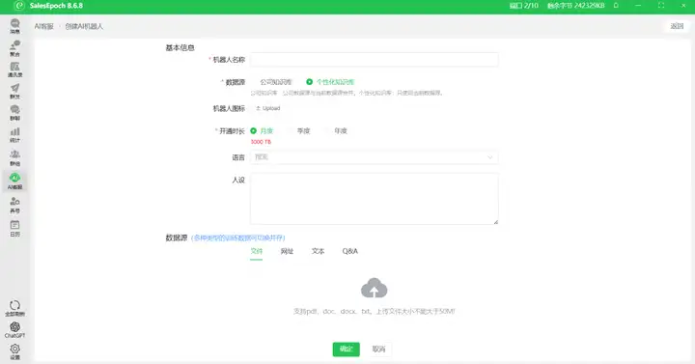The width and height of the screenshot is (695, 364).
Task: Click the notification bell in title bar
Action: pyautogui.click(x=616, y=6)
